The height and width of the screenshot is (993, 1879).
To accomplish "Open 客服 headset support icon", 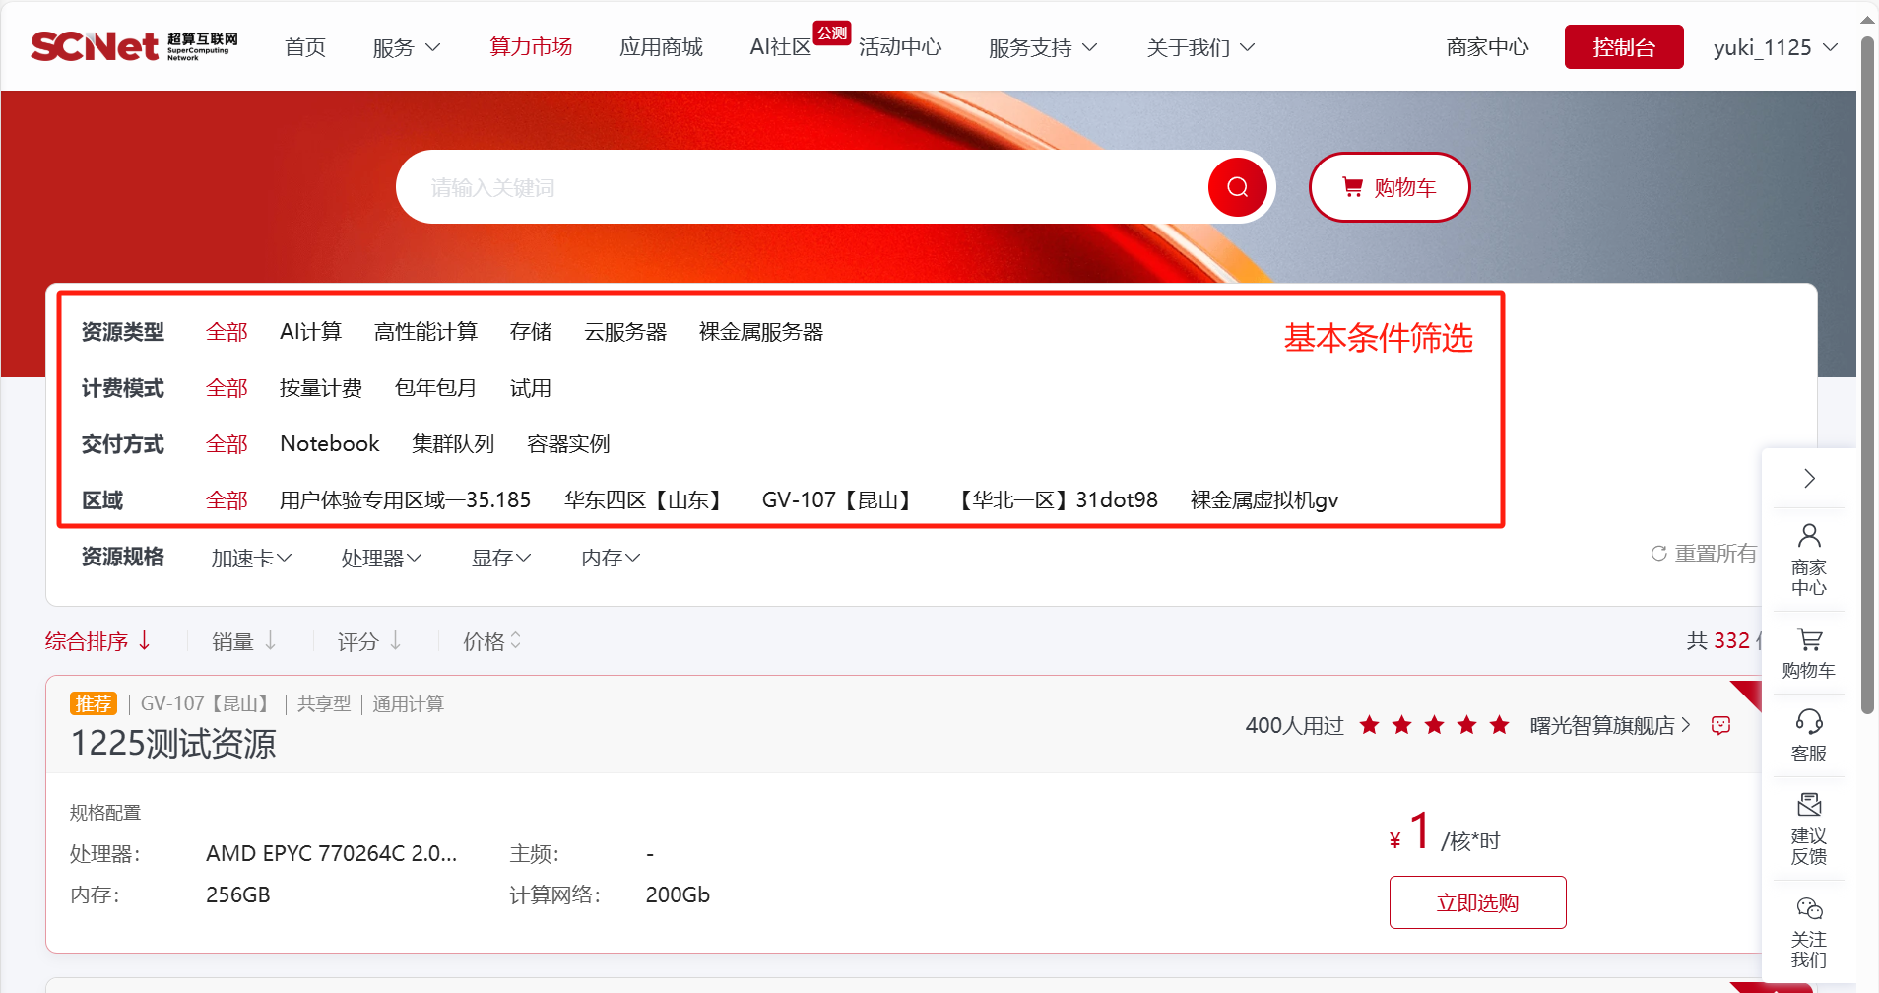I will tap(1808, 735).
